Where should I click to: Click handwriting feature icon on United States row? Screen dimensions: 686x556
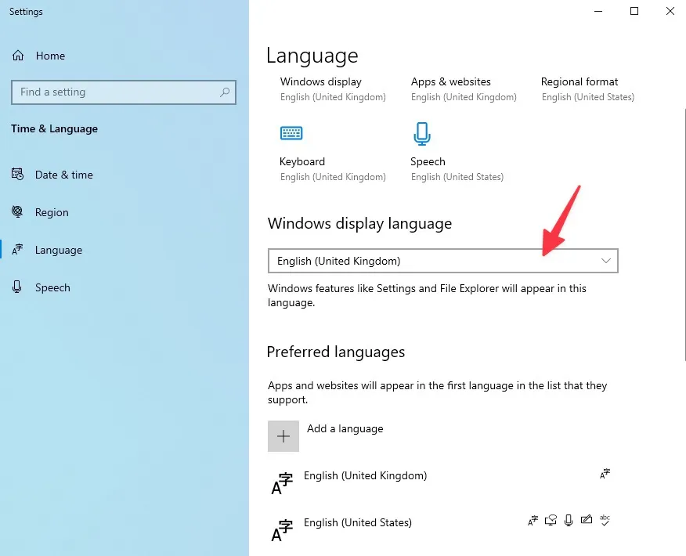click(587, 519)
